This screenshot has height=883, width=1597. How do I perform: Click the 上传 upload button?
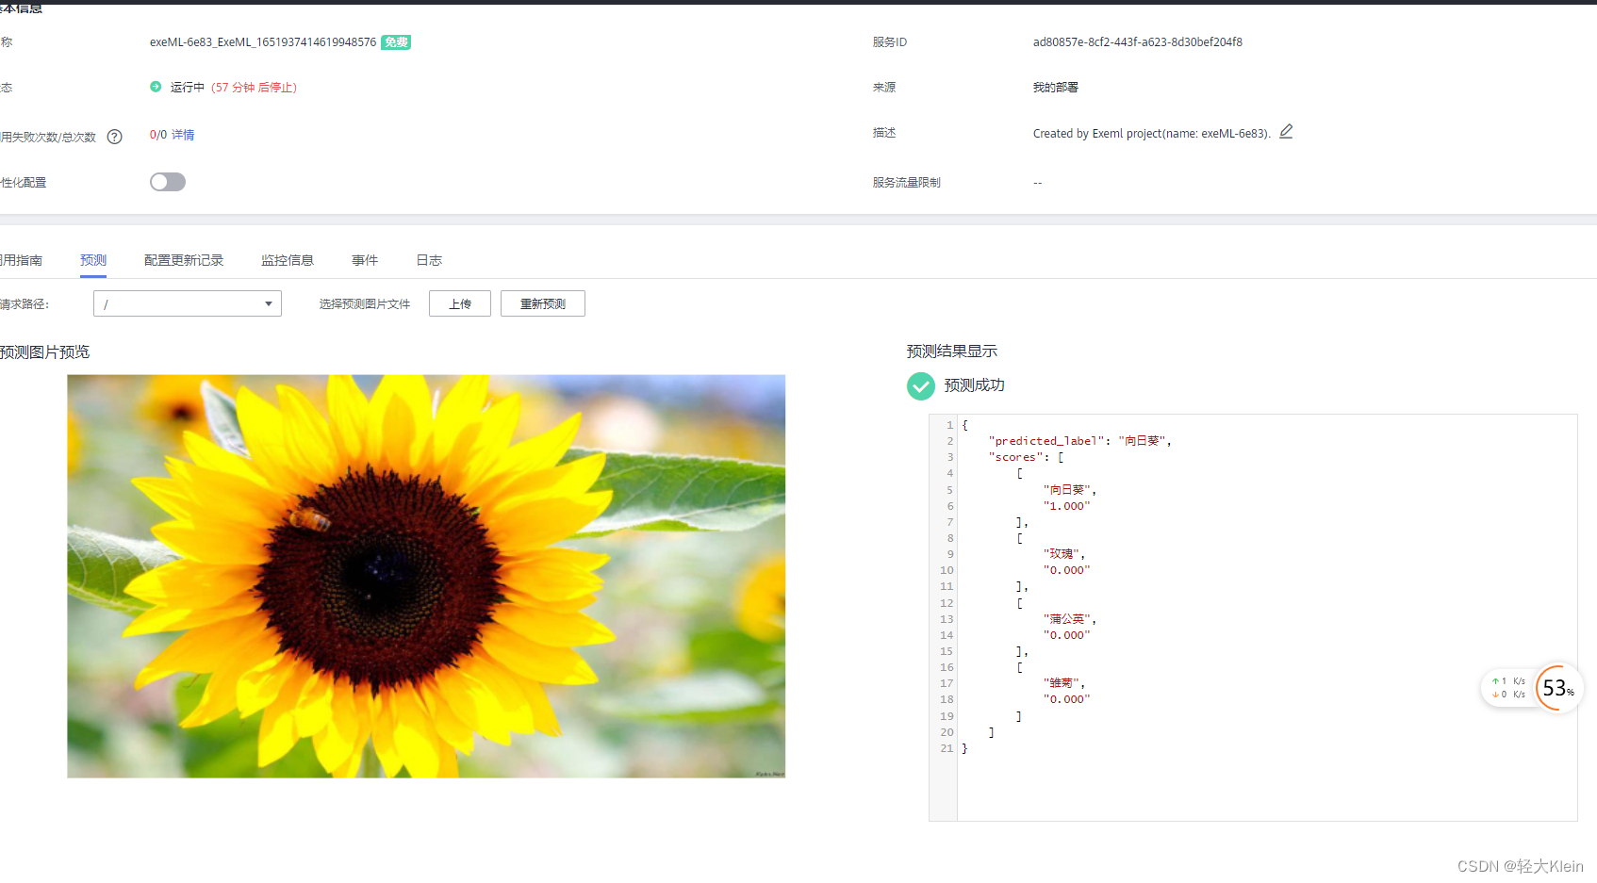(x=459, y=303)
